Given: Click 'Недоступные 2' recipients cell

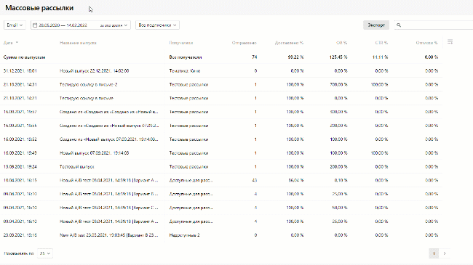Looking at the screenshot, I should pos(184,235).
